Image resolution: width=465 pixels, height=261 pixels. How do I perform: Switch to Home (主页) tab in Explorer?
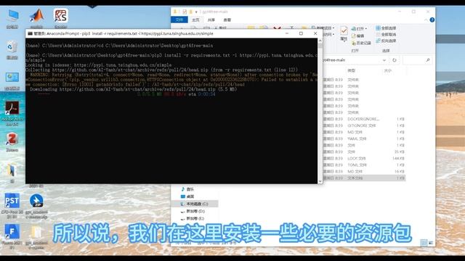195,20
